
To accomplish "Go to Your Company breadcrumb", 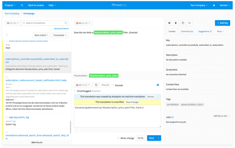I will pyautogui.click(x=12, y=13).
